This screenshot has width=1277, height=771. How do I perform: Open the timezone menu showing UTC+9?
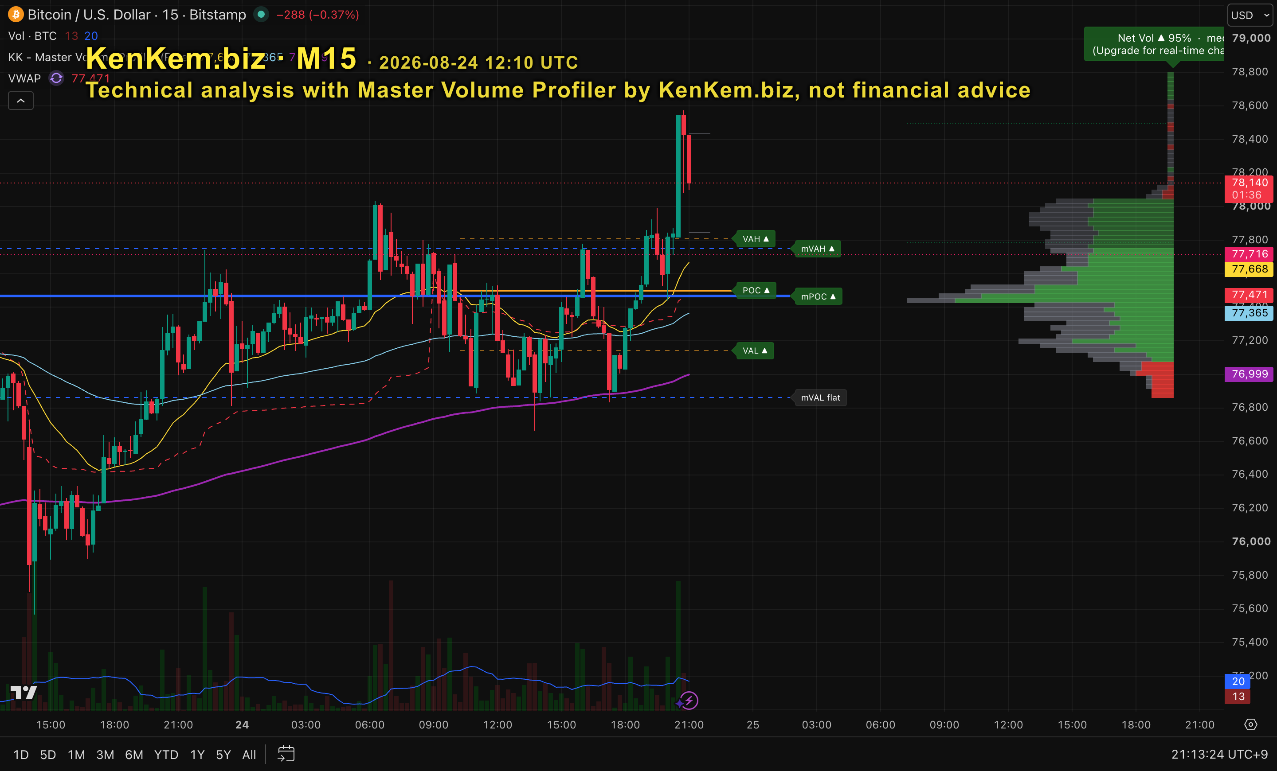tap(1219, 755)
